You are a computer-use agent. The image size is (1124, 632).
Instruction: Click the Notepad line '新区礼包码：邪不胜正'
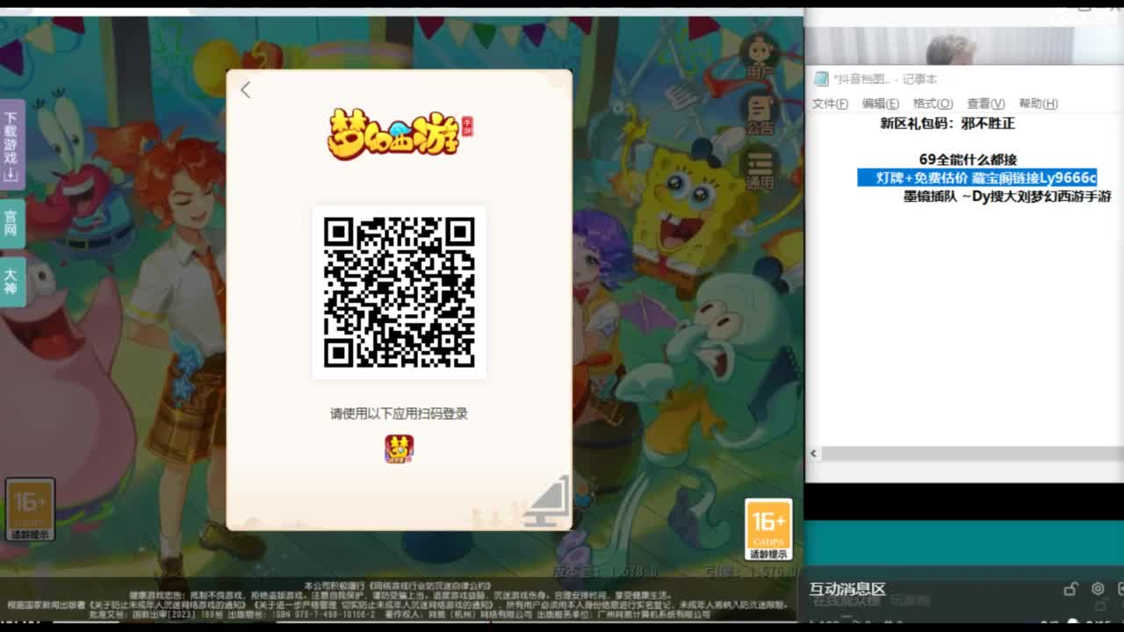[947, 124]
